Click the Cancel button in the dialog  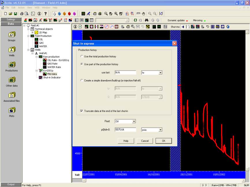[x=145, y=141]
